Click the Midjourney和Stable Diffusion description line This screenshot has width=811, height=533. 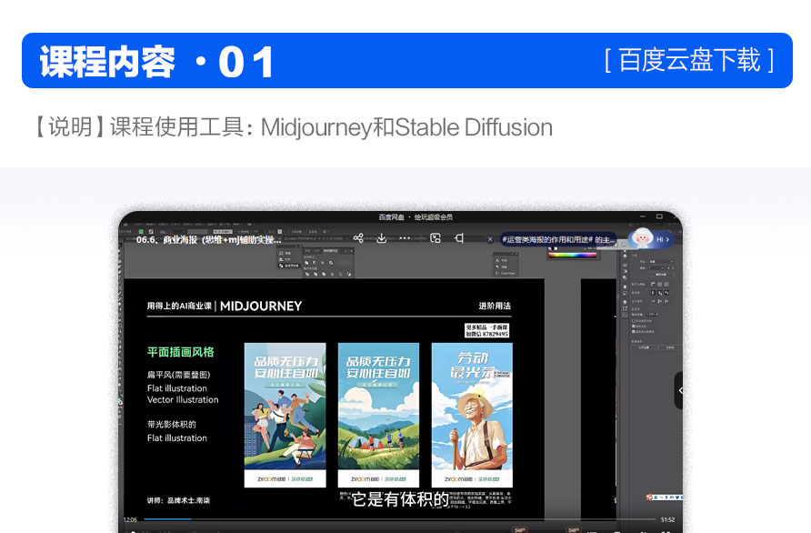(406, 127)
